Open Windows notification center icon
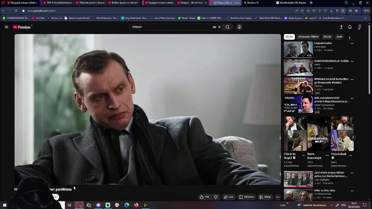The height and width of the screenshot is (209, 372). (364, 205)
